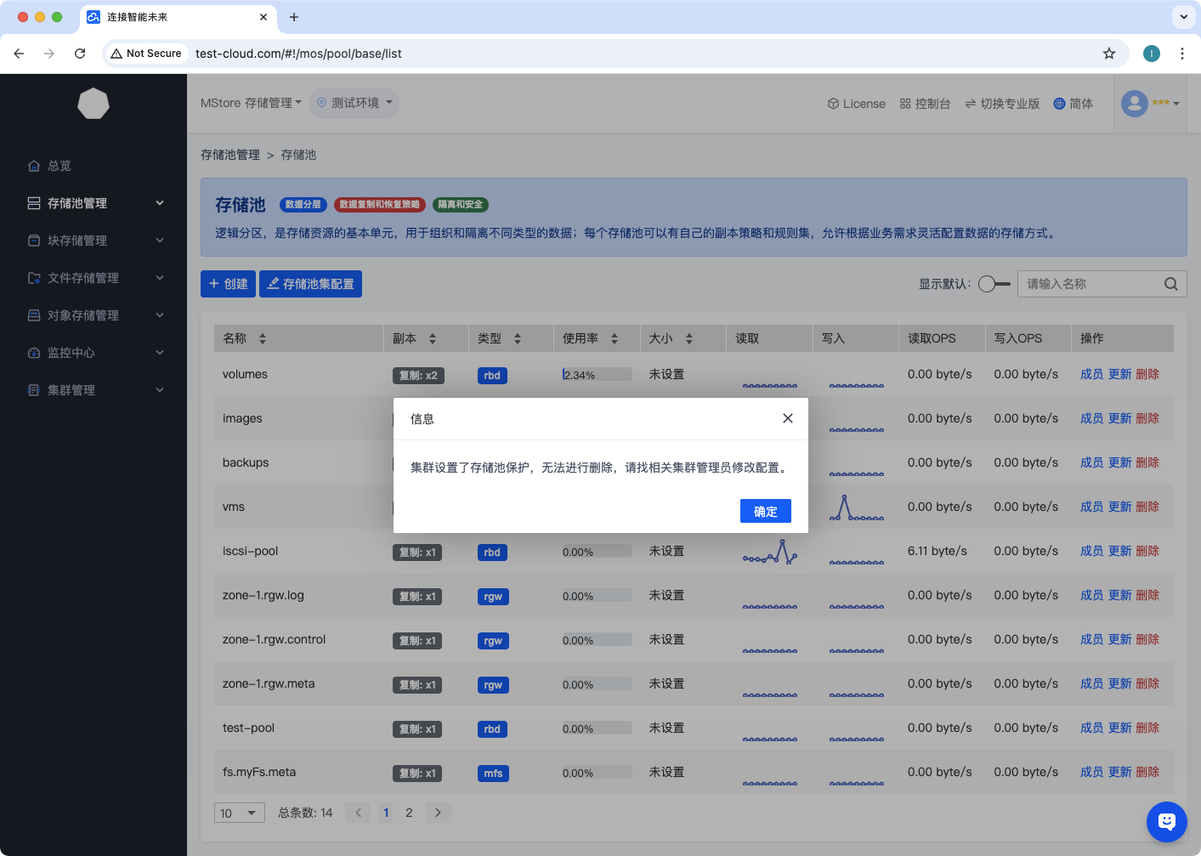Select 控制台 in the top navigation
Image resolution: width=1201 pixels, height=856 pixels.
[925, 104]
